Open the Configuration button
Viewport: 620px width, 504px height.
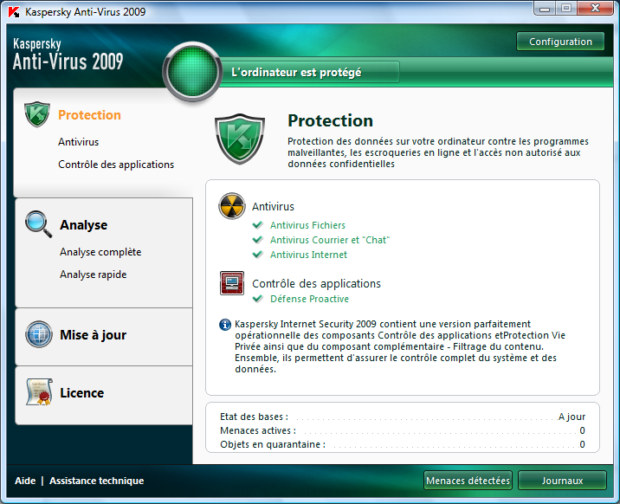(560, 42)
